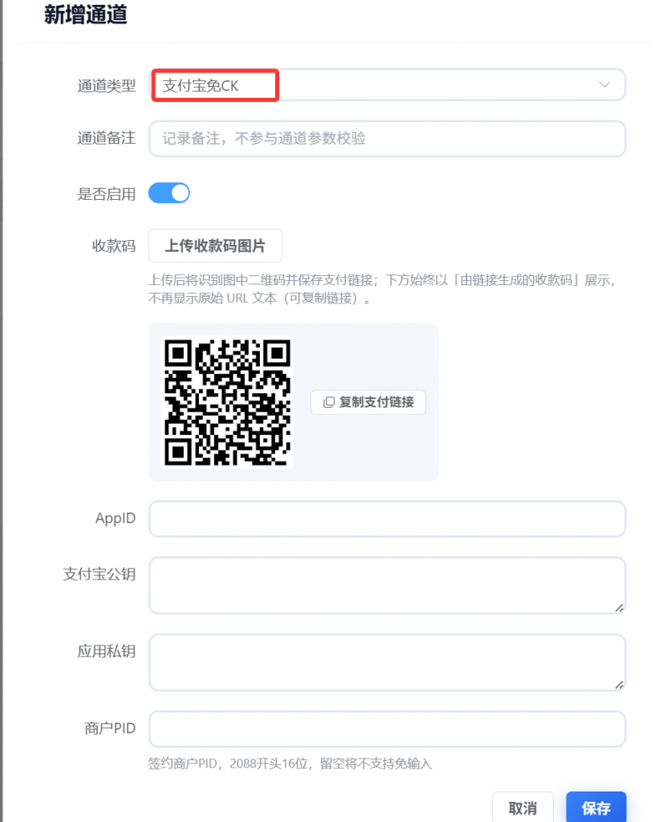Screen dimensions: 666x822
Task: Click the resize handle of 应用私钥 textarea
Action: [619, 685]
